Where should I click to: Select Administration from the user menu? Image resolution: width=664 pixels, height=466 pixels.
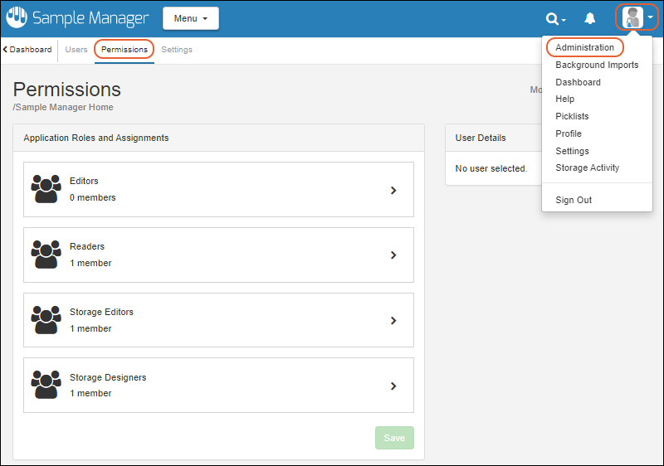tap(585, 47)
